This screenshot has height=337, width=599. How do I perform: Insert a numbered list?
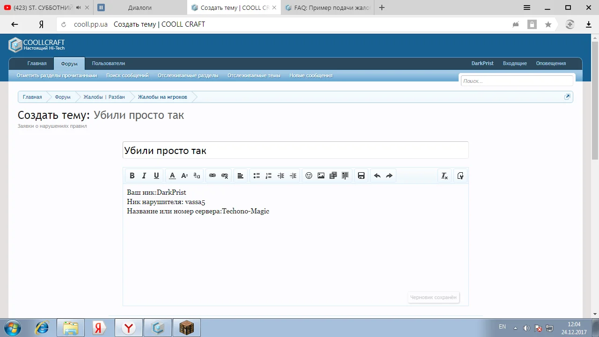point(269,176)
